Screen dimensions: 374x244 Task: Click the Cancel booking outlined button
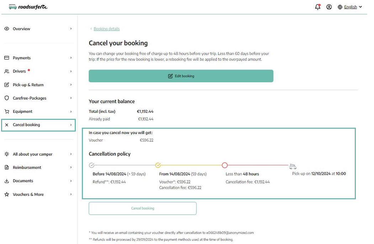[143, 208]
